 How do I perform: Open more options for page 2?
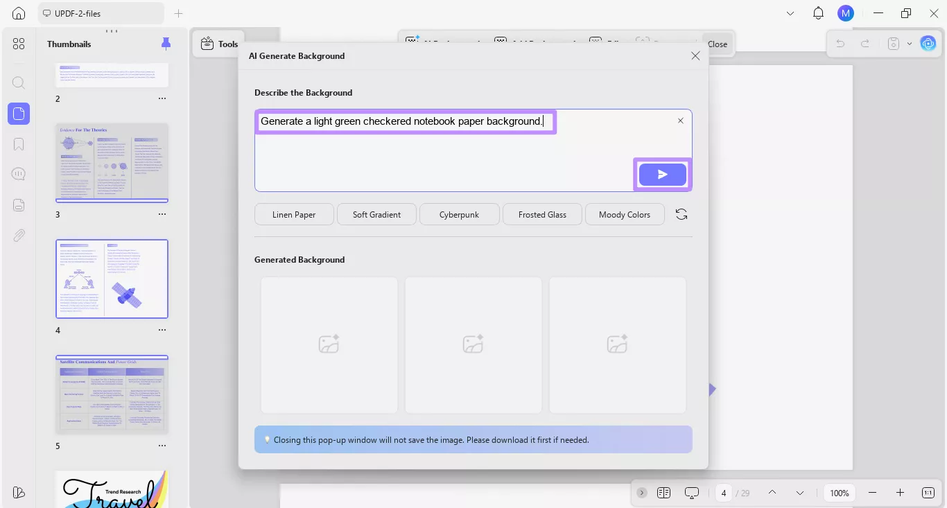pyautogui.click(x=162, y=98)
